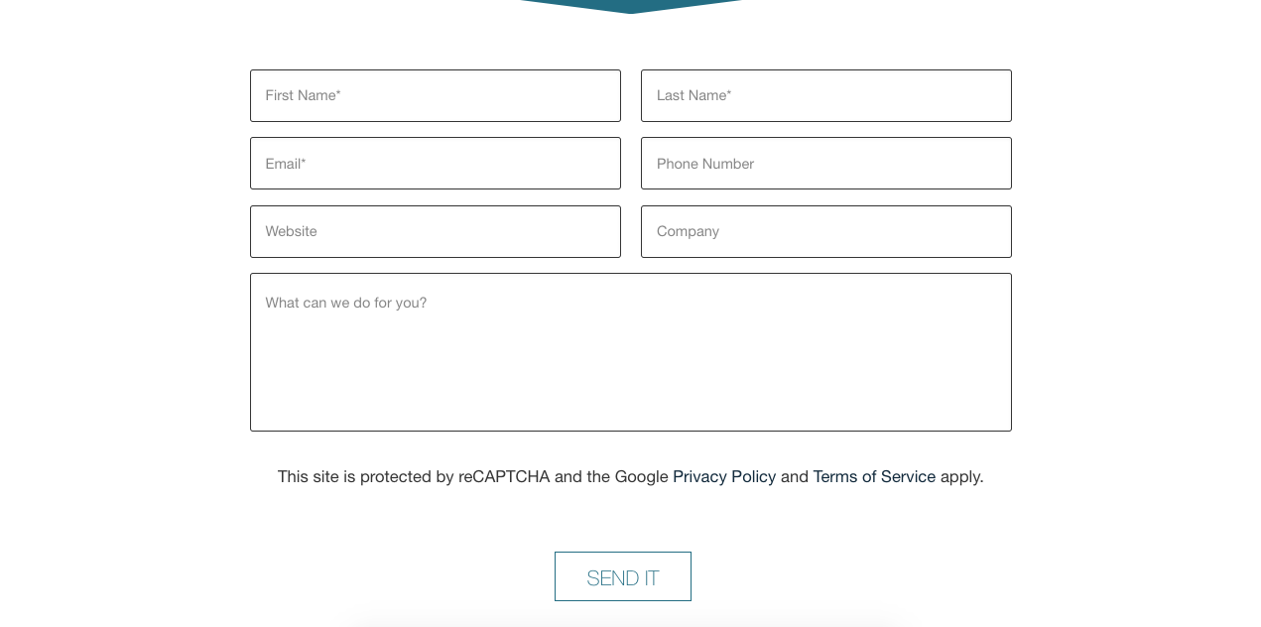Select the Company text field
The width and height of the screenshot is (1261, 627).
pos(825,231)
